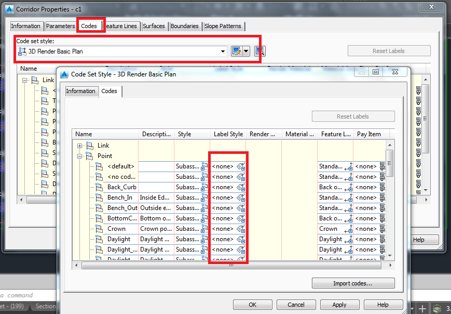
Task: Select the pick code set style magnifier icon
Action: point(260,50)
